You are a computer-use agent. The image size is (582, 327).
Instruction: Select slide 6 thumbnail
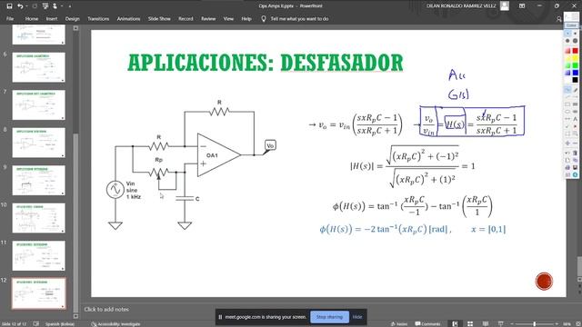pos(38,67)
